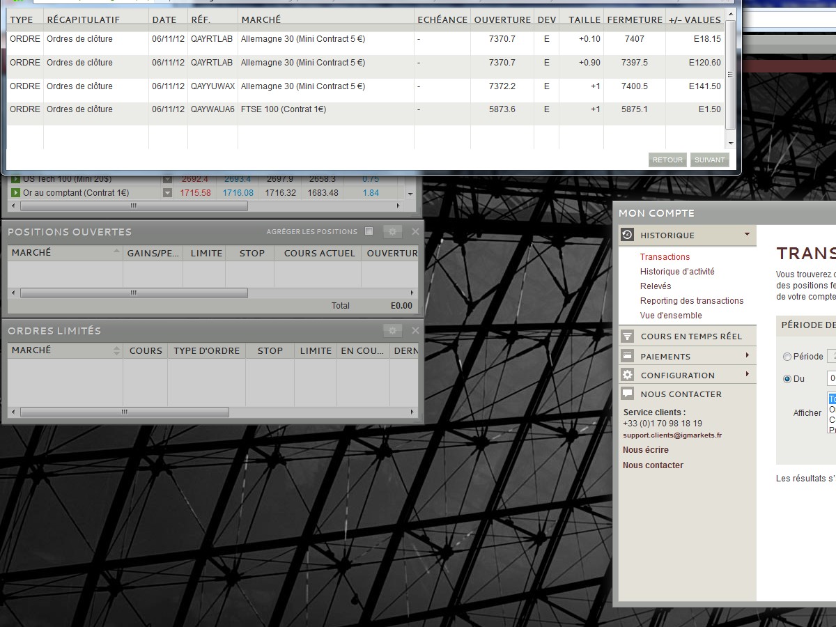Click the Afficher list box
The width and height of the screenshot is (836, 627).
(831, 413)
